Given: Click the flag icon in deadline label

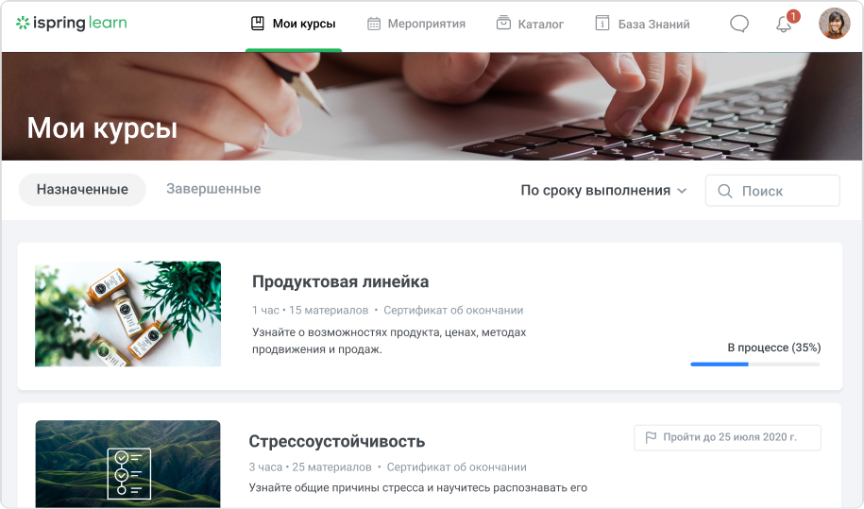Looking at the screenshot, I should 651,437.
